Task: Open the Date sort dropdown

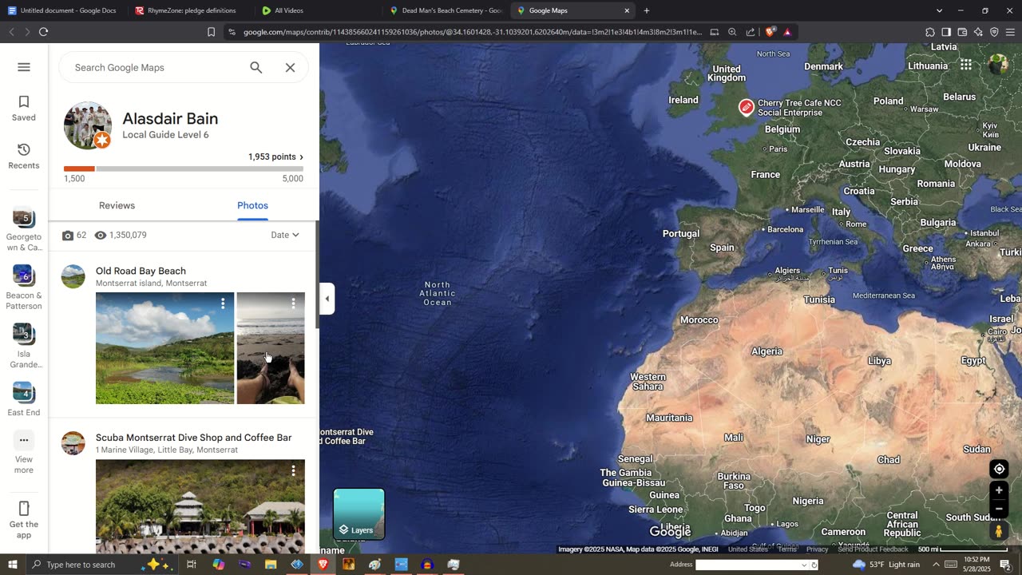Action: click(285, 235)
